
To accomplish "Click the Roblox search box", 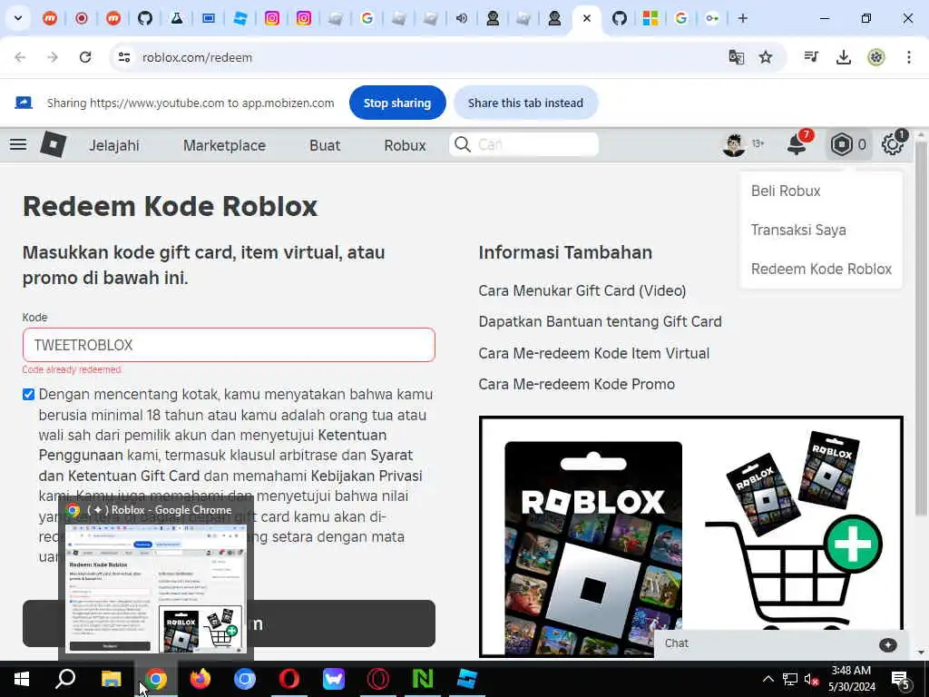I will pos(524,144).
